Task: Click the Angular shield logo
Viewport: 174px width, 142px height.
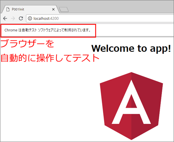Action: coord(131,106)
